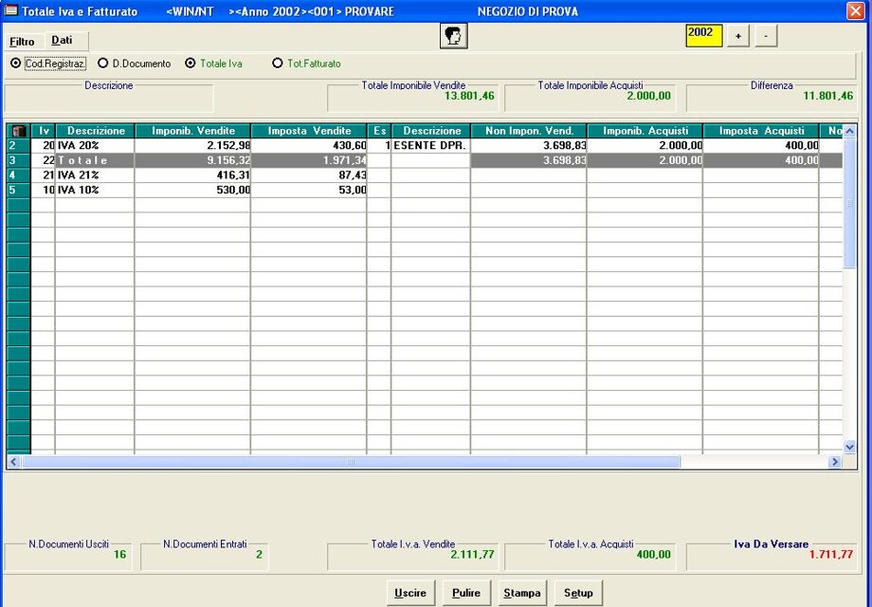Click the application icon in title bar
This screenshot has width=872, height=607.
click(x=11, y=11)
